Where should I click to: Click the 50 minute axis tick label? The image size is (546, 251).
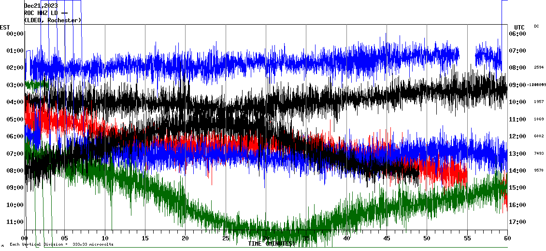click(427, 238)
